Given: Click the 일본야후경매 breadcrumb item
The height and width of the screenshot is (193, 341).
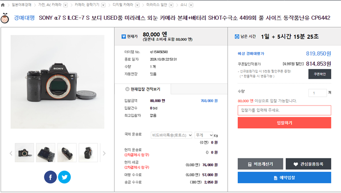Looking at the screenshot, I should [22, 5].
